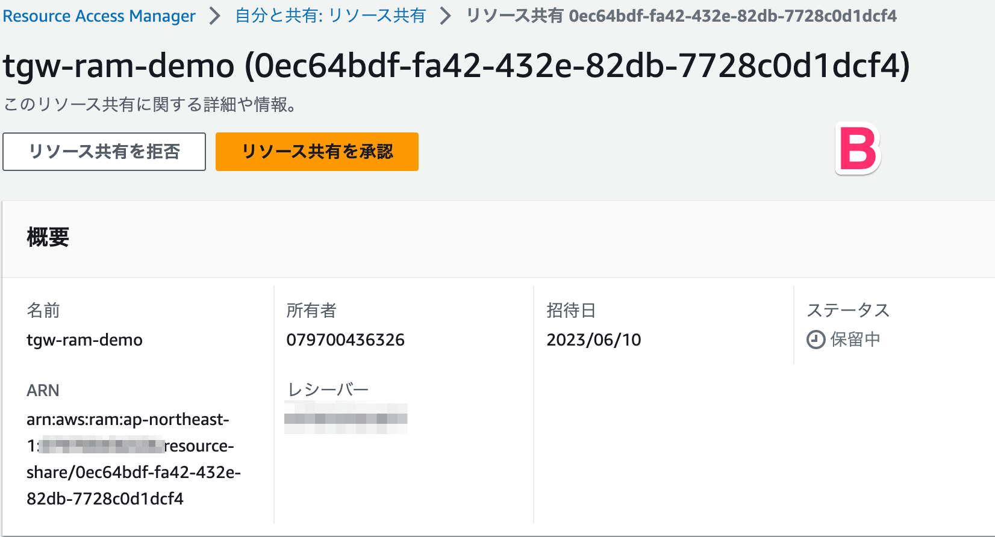Screen dimensions: 995x537
Task: Click the current breadcrumb リソース共有 0ec64bdf
Action: point(681,16)
